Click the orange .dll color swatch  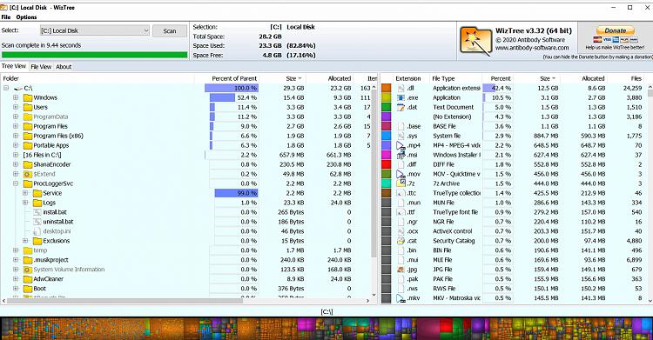point(387,88)
